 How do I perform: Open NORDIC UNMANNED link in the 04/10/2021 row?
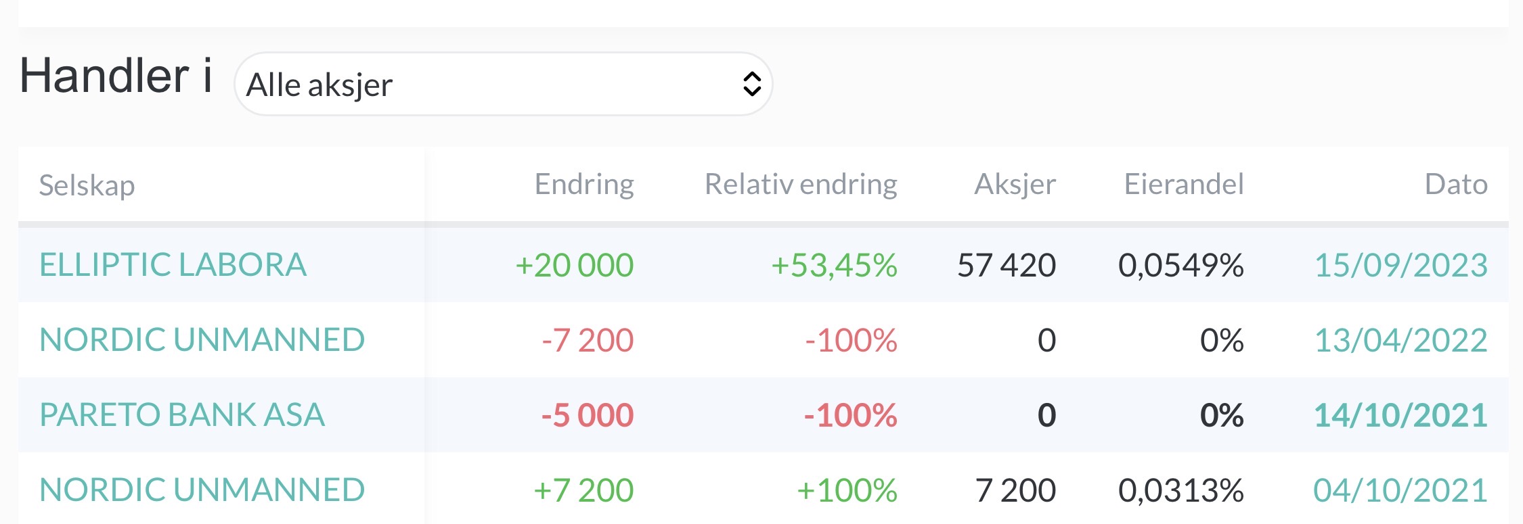(202, 490)
